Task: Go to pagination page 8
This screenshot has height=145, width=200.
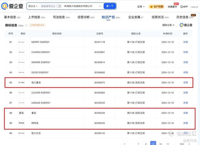Action: click(x=146, y=144)
